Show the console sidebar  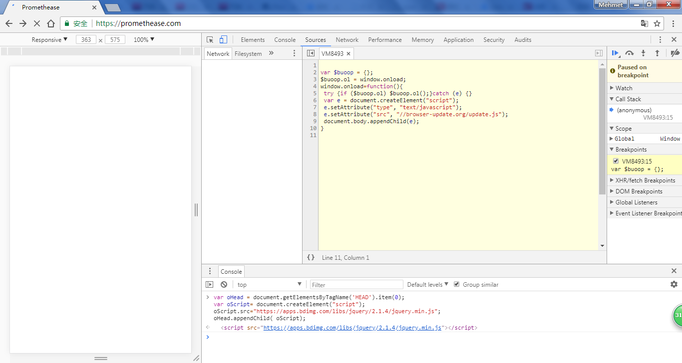tap(210, 284)
